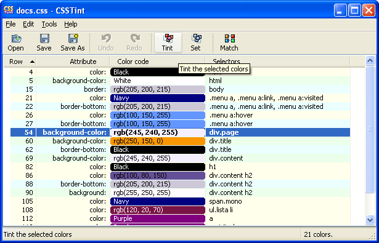Select the White color swatch for html
This screenshot has width=379, height=243.
click(x=158, y=81)
